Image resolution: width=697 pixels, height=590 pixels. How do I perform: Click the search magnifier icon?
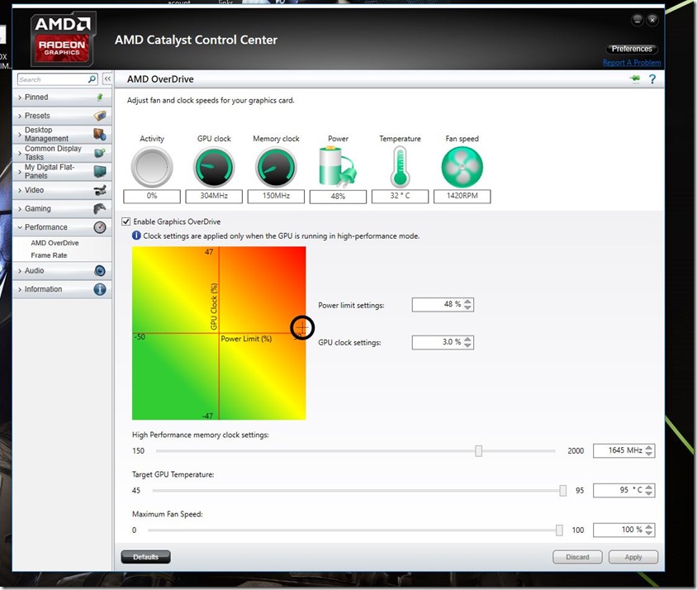92,79
